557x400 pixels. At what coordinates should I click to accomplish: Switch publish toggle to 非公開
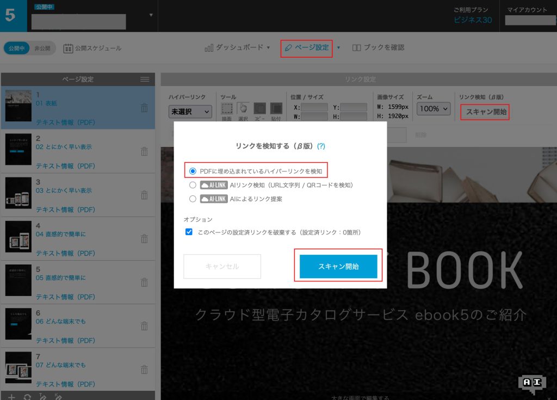pyautogui.click(x=41, y=48)
